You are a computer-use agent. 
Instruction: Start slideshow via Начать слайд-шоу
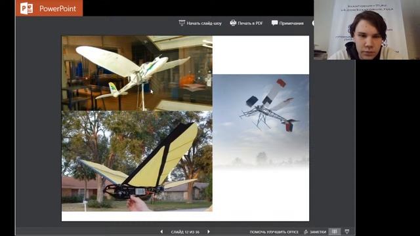pos(200,24)
